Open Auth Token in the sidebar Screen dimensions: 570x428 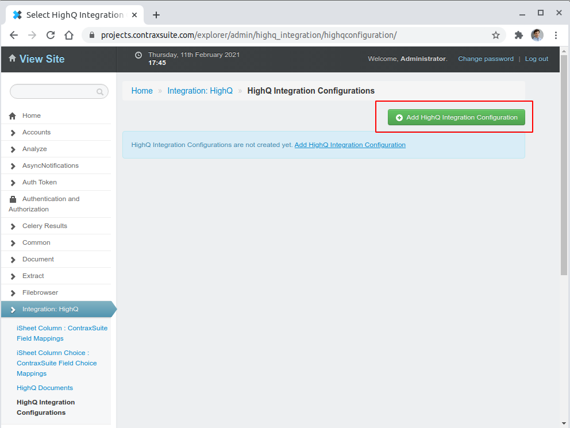[x=40, y=182]
